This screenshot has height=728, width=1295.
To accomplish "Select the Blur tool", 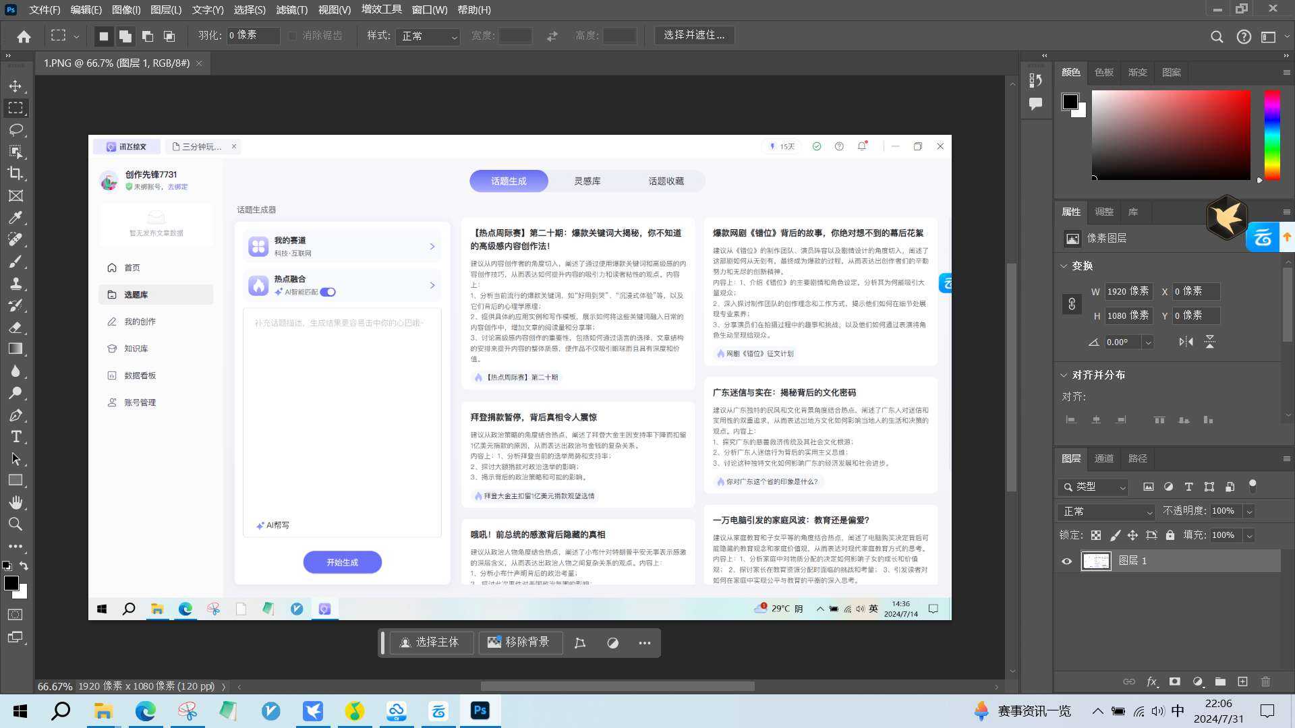I will pyautogui.click(x=16, y=371).
